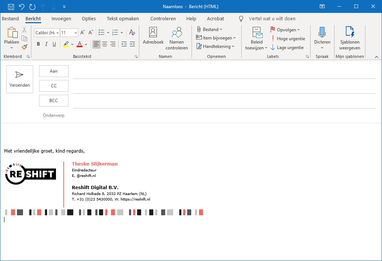This screenshot has width=382, height=261.
Task: Increase indent of the paragraph
Action: (132, 44)
